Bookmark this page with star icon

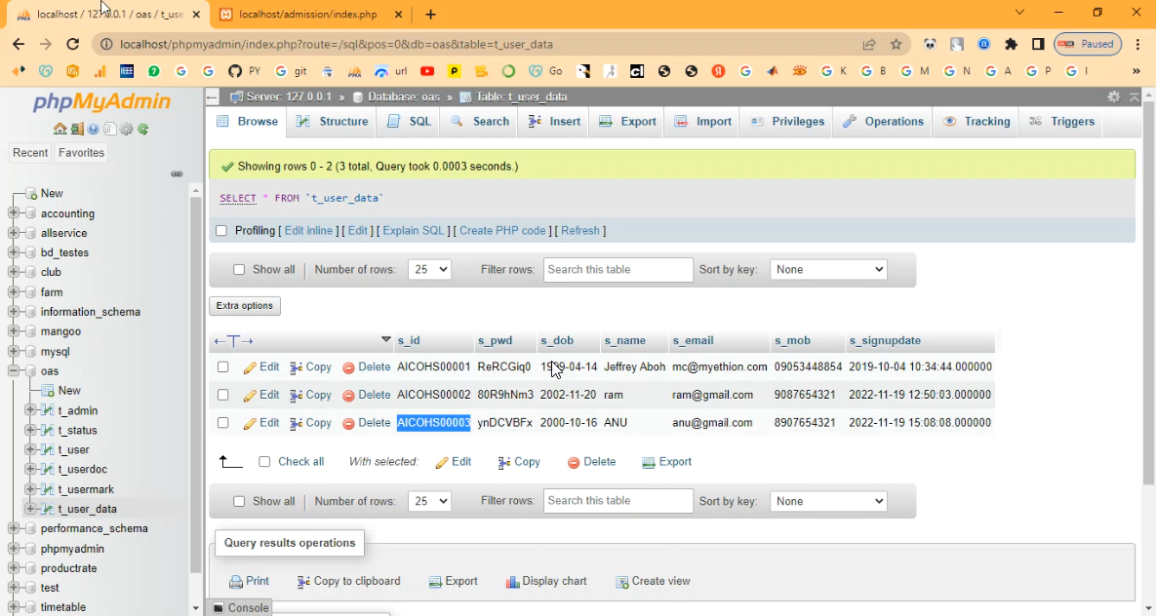tap(897, 44)
